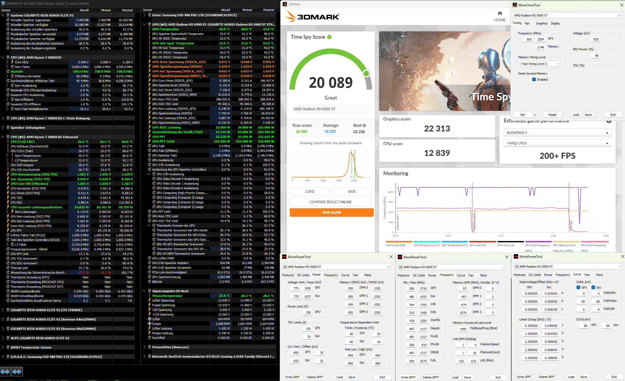Screen dimensions: 625x381
Task: Open MoreClockTool AMD Radeon RX 6900 XT dropdown
Action: (567, 15)
